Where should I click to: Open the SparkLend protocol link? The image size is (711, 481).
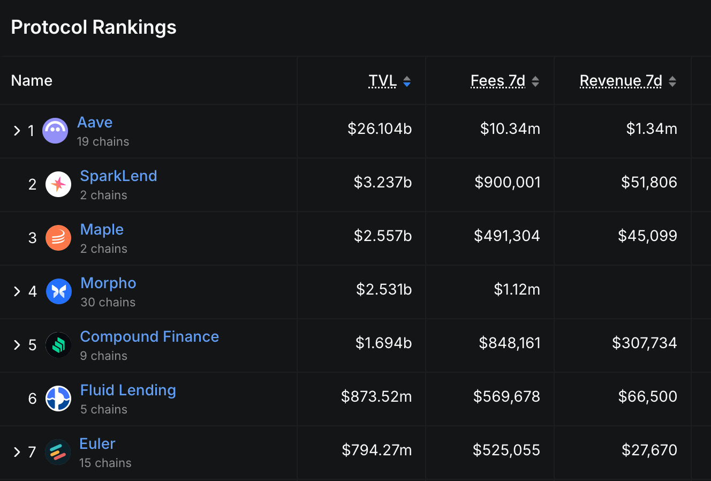click(x=118, y=176)
